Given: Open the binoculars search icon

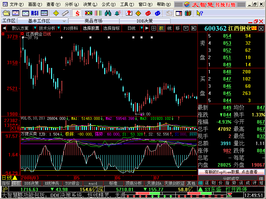Looking at the screenshot, I should coord(108,13).
